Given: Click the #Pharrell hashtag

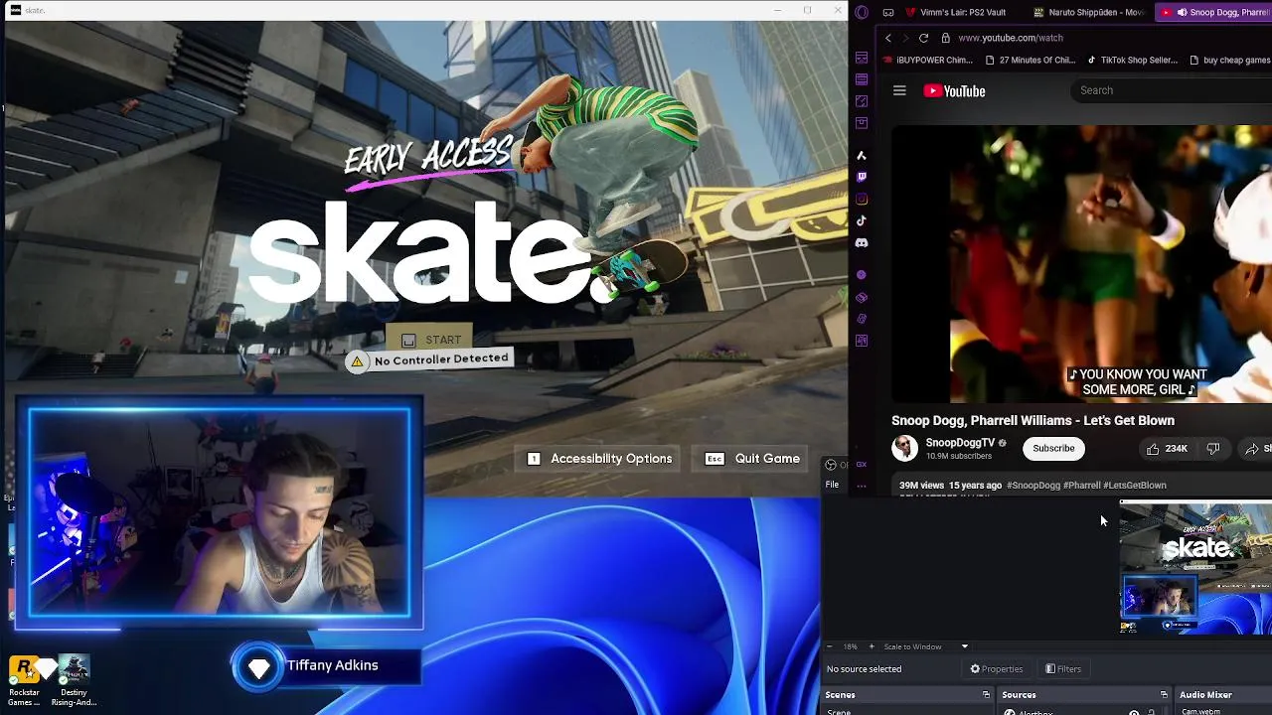Looking at the screenshot, I should [1081, 486].
